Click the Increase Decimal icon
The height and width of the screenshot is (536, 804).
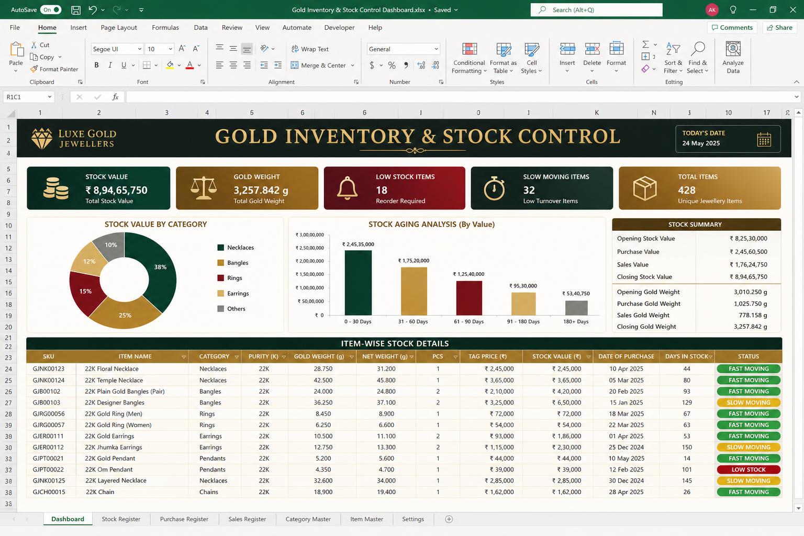tap(421, 65)
